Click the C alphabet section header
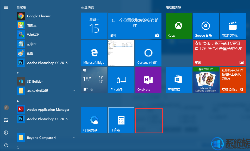Screen dimensions: 250x151 tap(17, 148)
